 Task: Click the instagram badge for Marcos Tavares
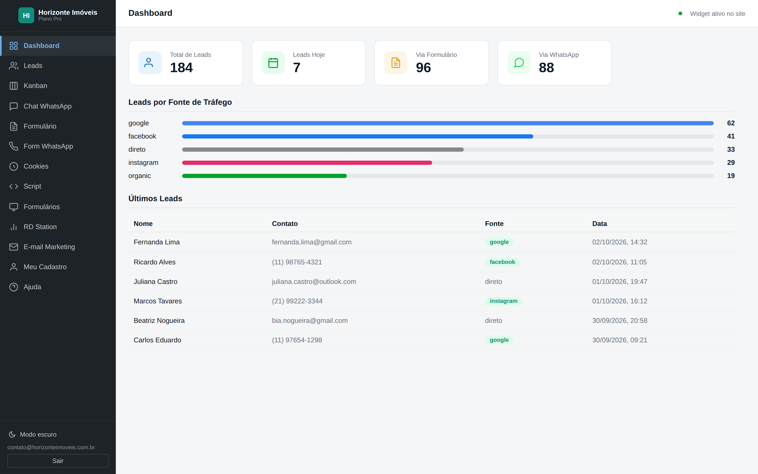503,301
